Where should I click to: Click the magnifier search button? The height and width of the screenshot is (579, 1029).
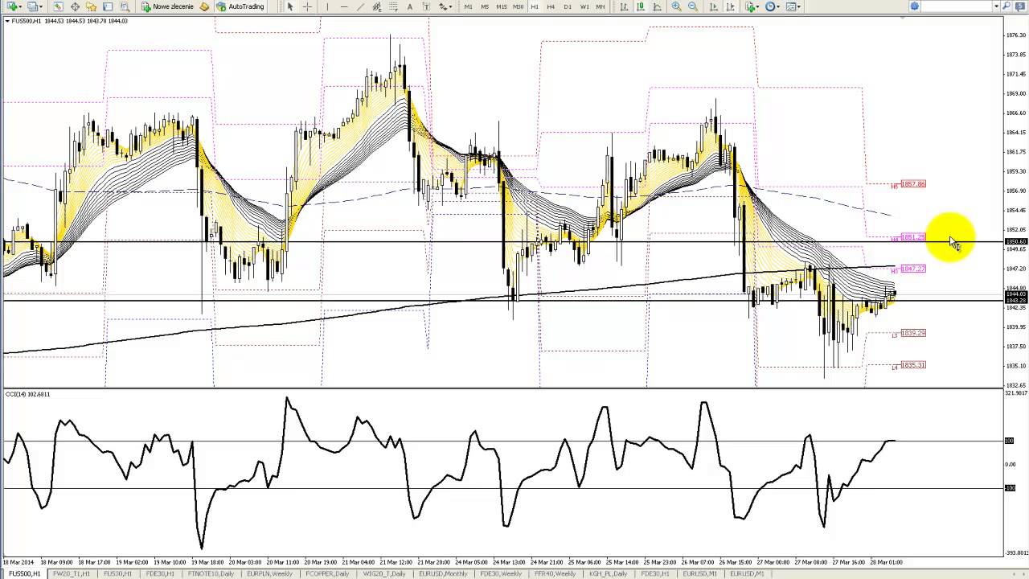coord(1006,6)
